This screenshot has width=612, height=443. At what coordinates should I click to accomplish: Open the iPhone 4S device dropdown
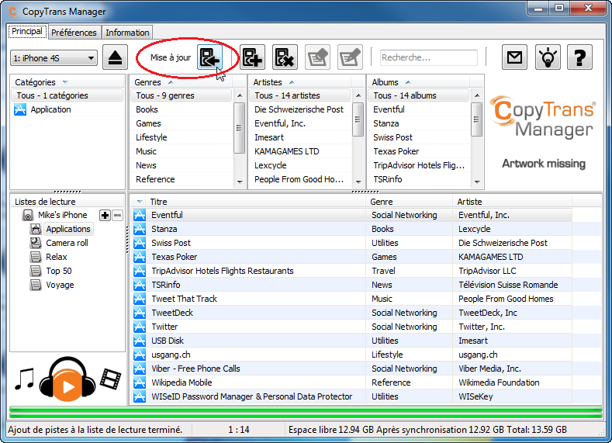pyautogui.click(x=54, y=58)
